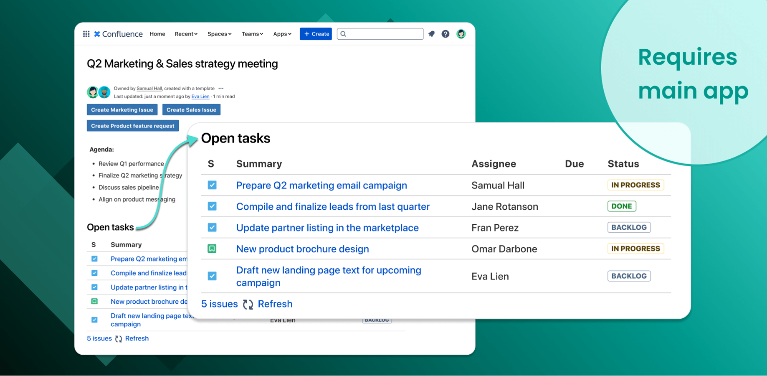Click small story icon beside New product brochure
Screen dimensions: 767x376
click(94, 301)
